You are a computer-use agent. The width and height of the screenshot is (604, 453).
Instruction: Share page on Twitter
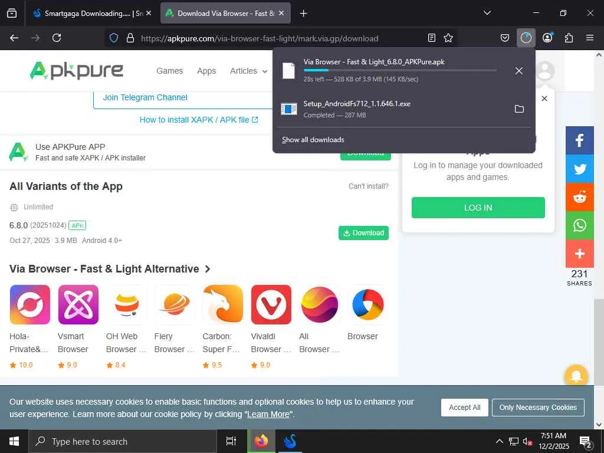[x=579, y=169]
